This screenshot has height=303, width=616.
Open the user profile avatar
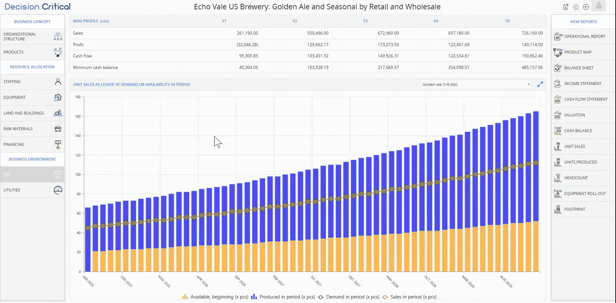[599, 6]
